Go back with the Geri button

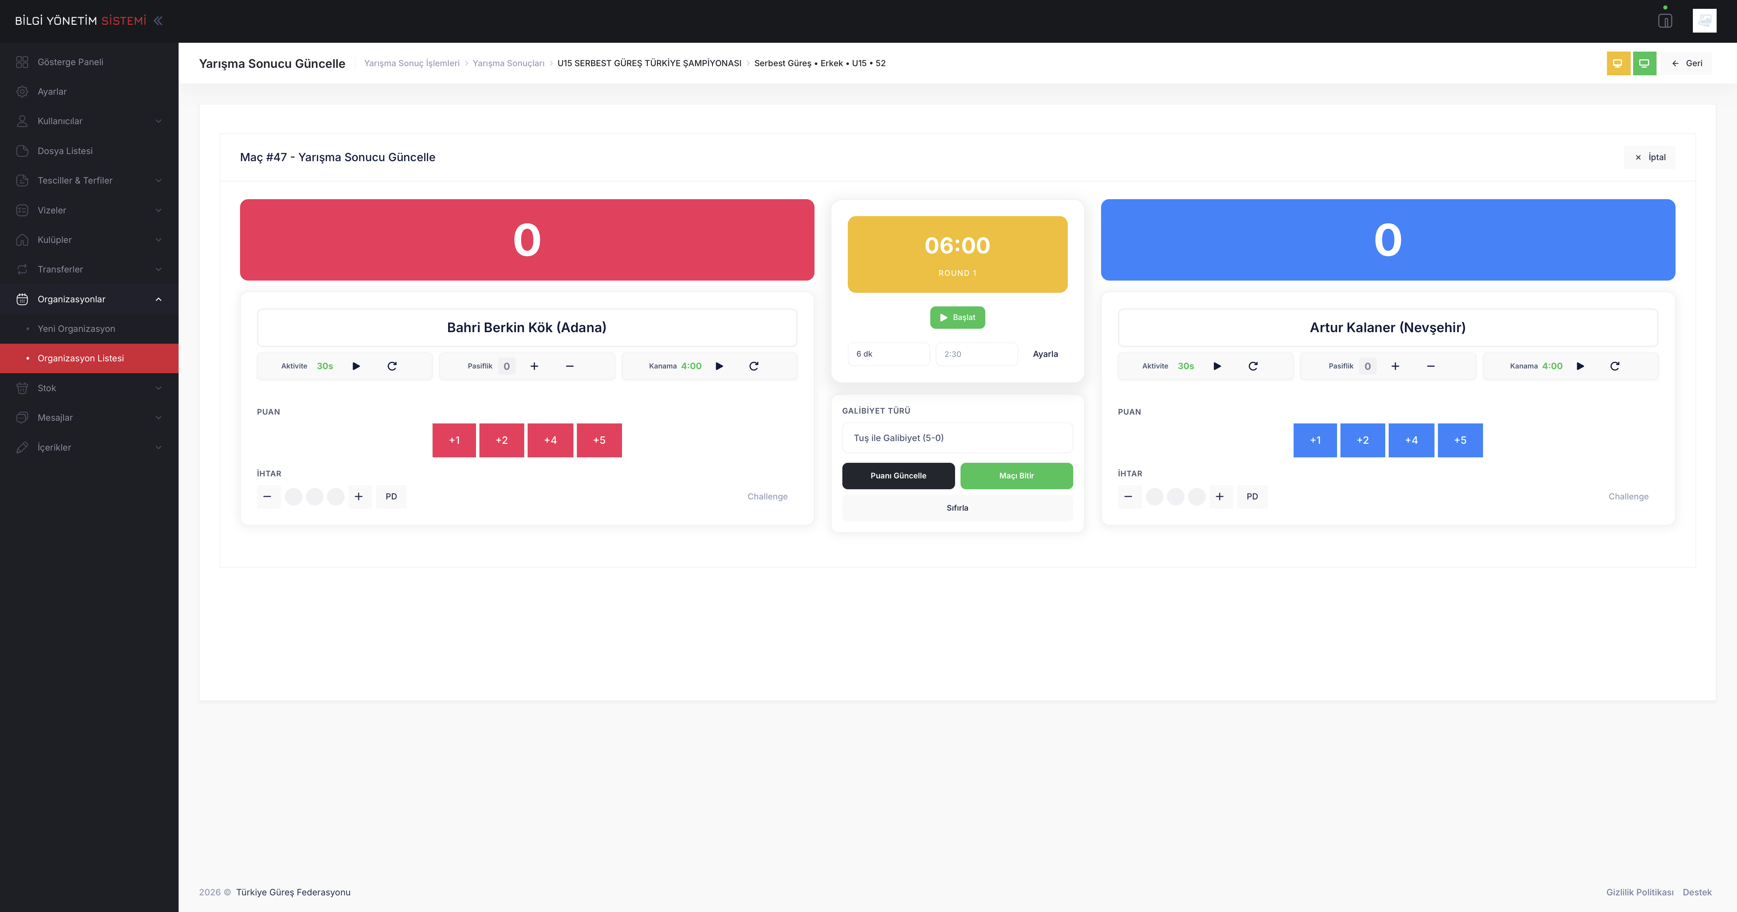pos(1687,63)
